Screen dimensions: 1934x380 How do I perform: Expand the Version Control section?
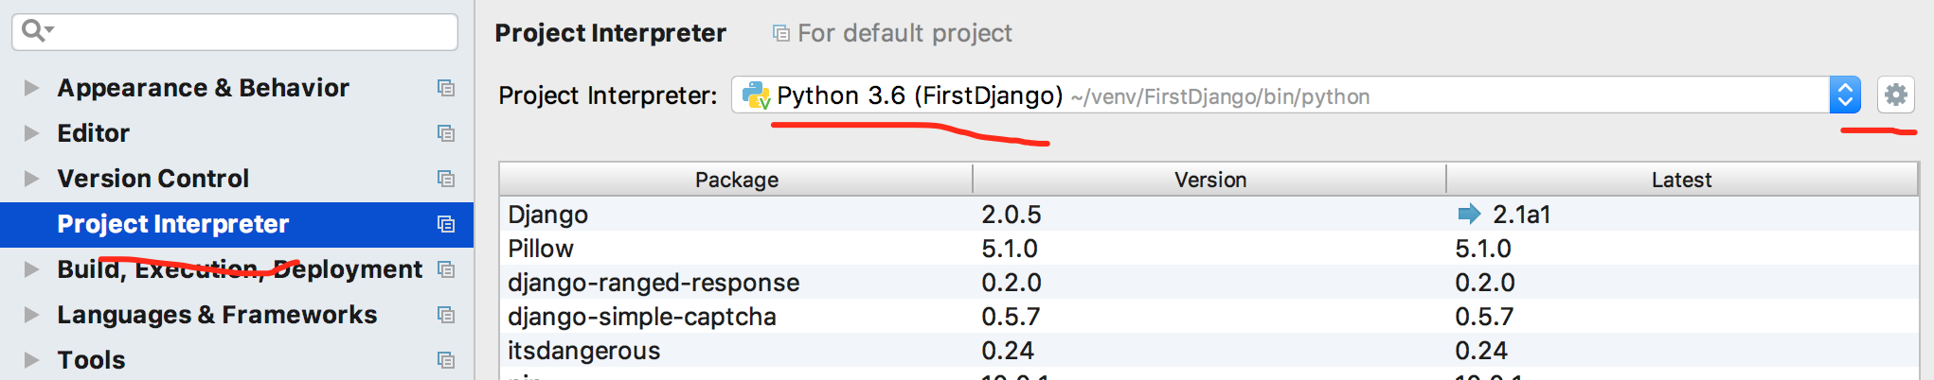31,179
